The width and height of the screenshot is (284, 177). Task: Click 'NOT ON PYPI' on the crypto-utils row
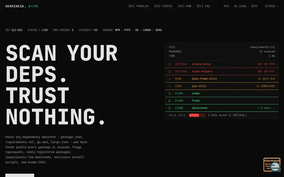266,64
